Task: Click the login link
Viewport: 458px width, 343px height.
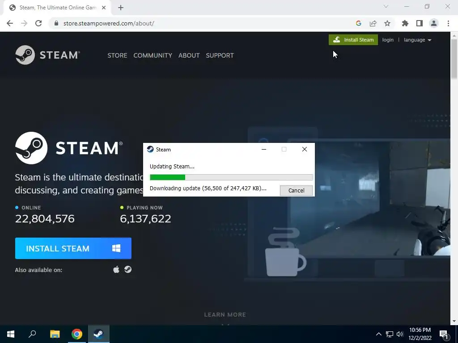Action: (388, 40)
